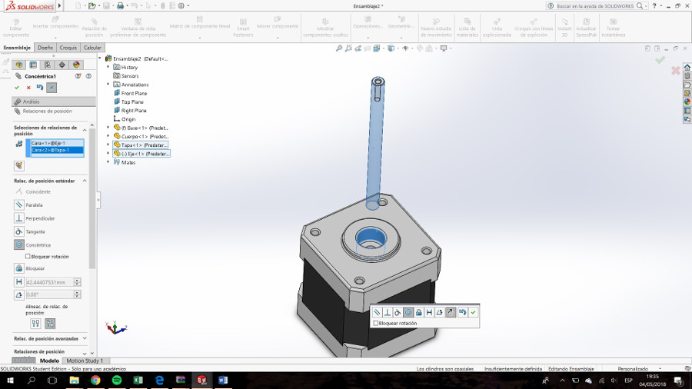Select the Paralela mate icon
Image resolution: width=692 pixels, height=389 pixels.
19,204
